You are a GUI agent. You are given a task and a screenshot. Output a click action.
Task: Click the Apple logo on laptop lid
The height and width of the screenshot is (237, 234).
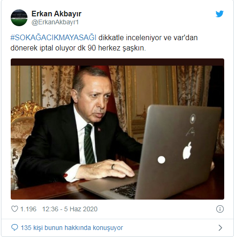click(x=187, y=151)
